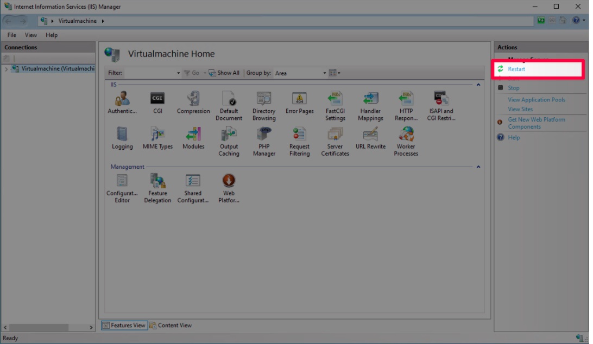
Task: Open HTTP Response Headers feature
Action: click(x=406, y=106)
